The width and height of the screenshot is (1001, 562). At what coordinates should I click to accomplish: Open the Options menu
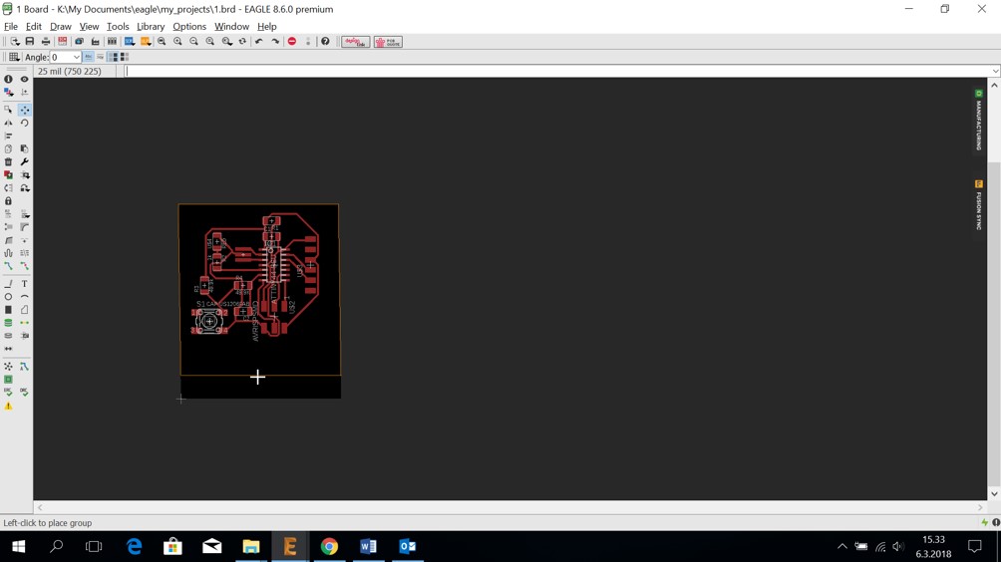[x=189, y=26]
